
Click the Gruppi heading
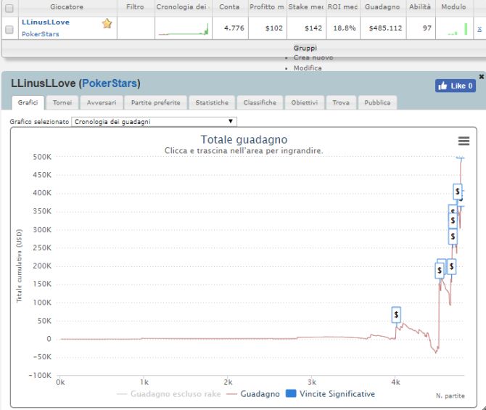point(305,48)
